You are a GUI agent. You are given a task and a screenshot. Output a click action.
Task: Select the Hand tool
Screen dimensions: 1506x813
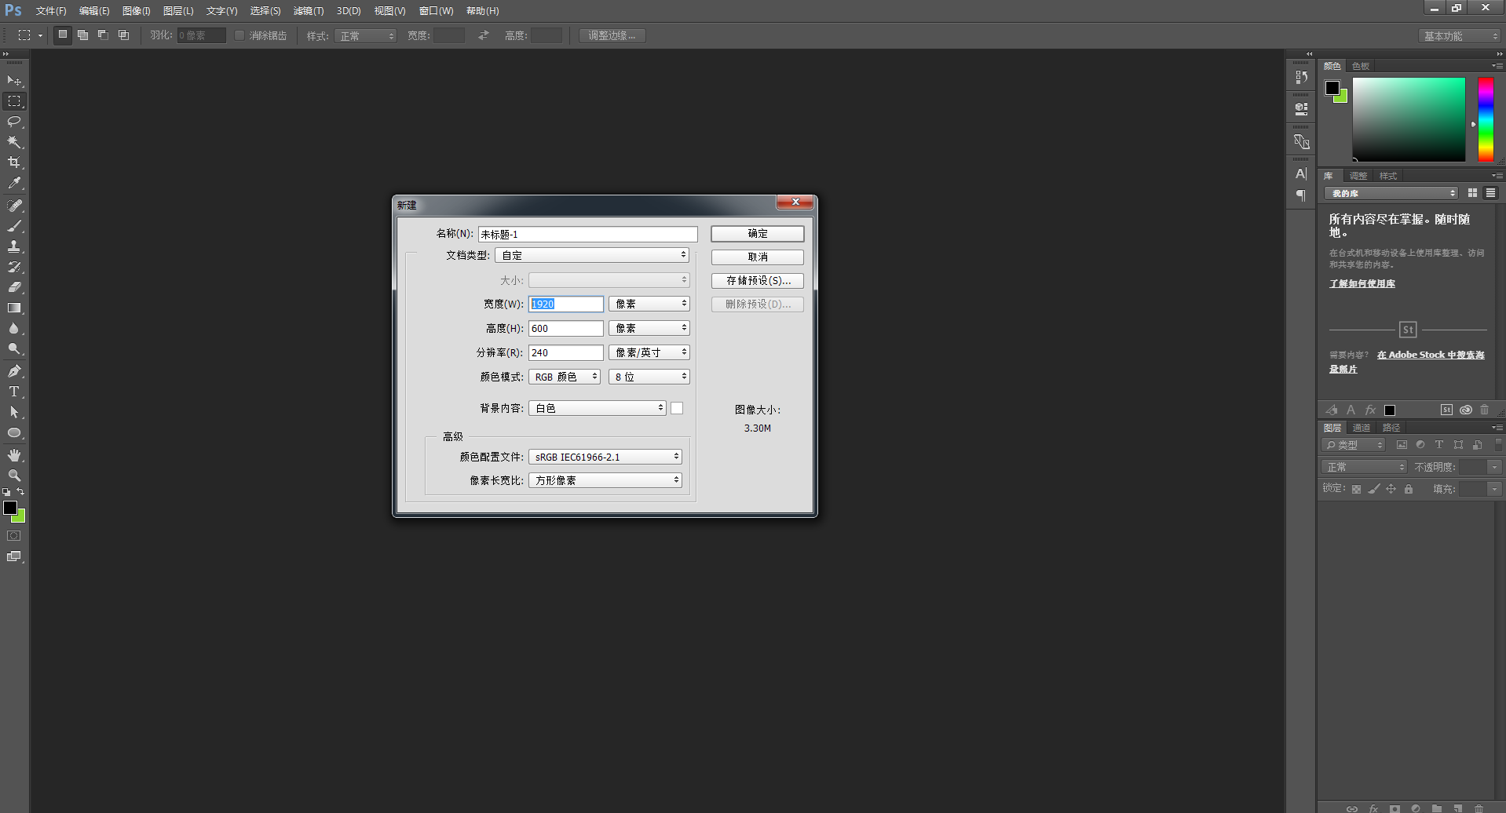point(14,455)
